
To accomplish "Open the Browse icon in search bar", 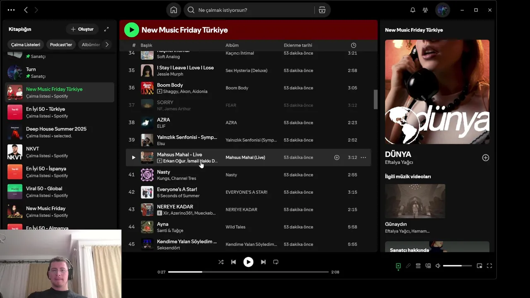I will [x=322, y=10].
